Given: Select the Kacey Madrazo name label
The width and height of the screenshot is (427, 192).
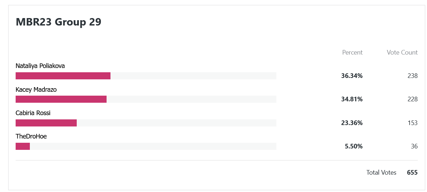Looking at the screenshot, I should 36,90.
